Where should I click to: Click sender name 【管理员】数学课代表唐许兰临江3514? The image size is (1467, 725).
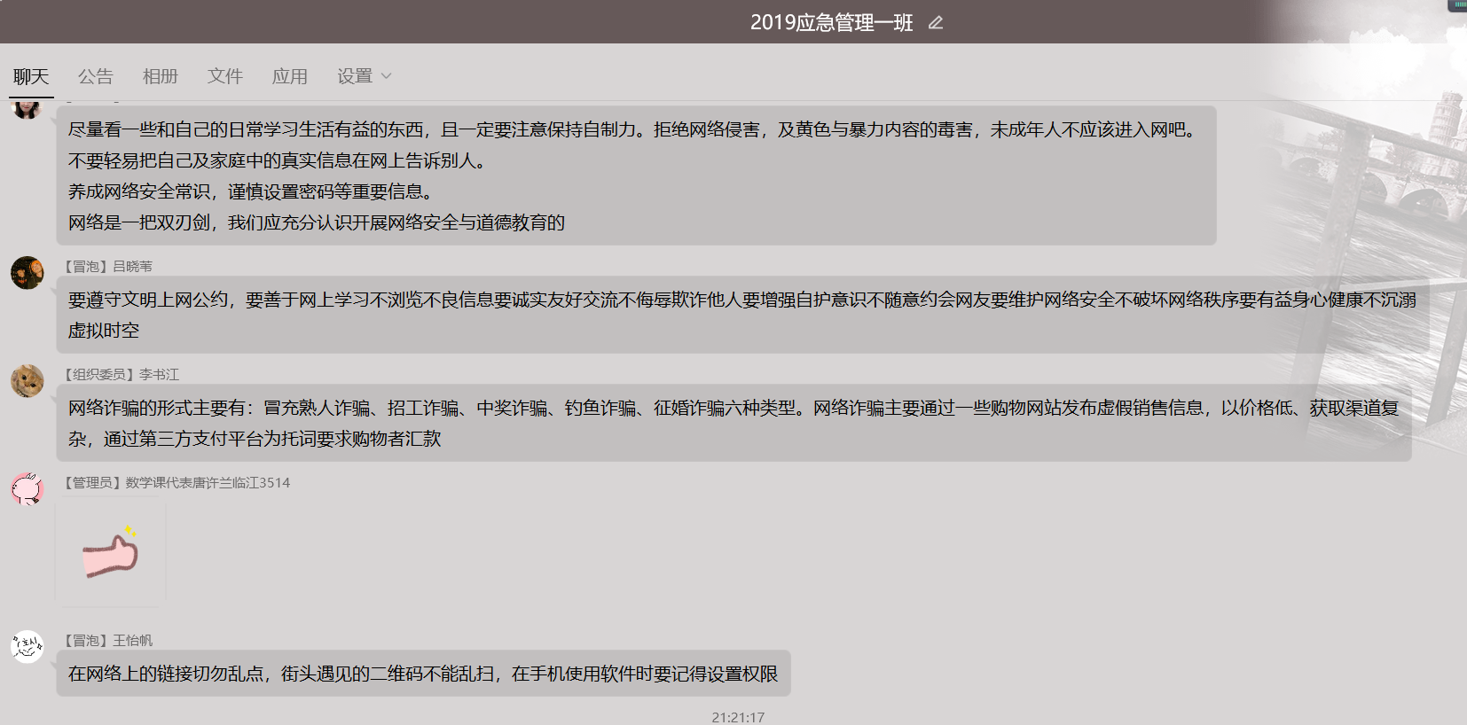(176, 483)
